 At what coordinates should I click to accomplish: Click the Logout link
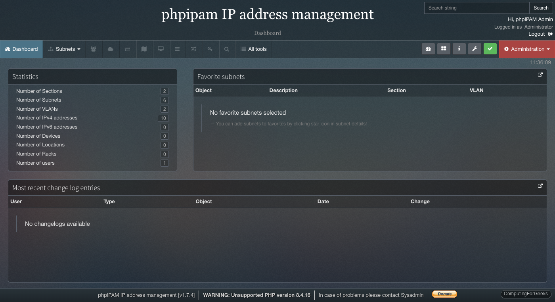pos(536,34)
